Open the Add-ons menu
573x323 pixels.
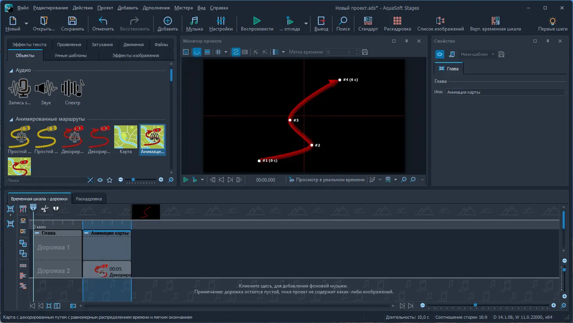(x=156, y=8)
